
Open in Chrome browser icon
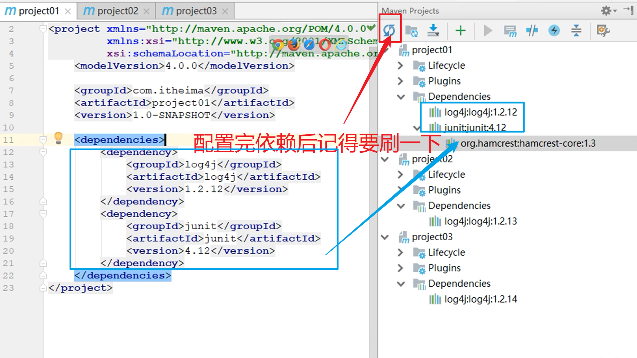tap(278, 44)
